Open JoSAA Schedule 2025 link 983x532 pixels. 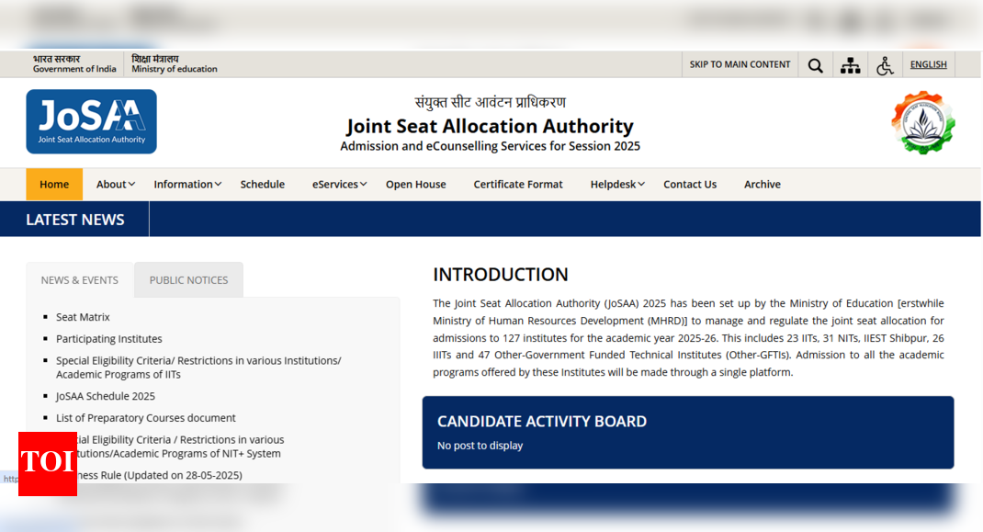[105, 396]
